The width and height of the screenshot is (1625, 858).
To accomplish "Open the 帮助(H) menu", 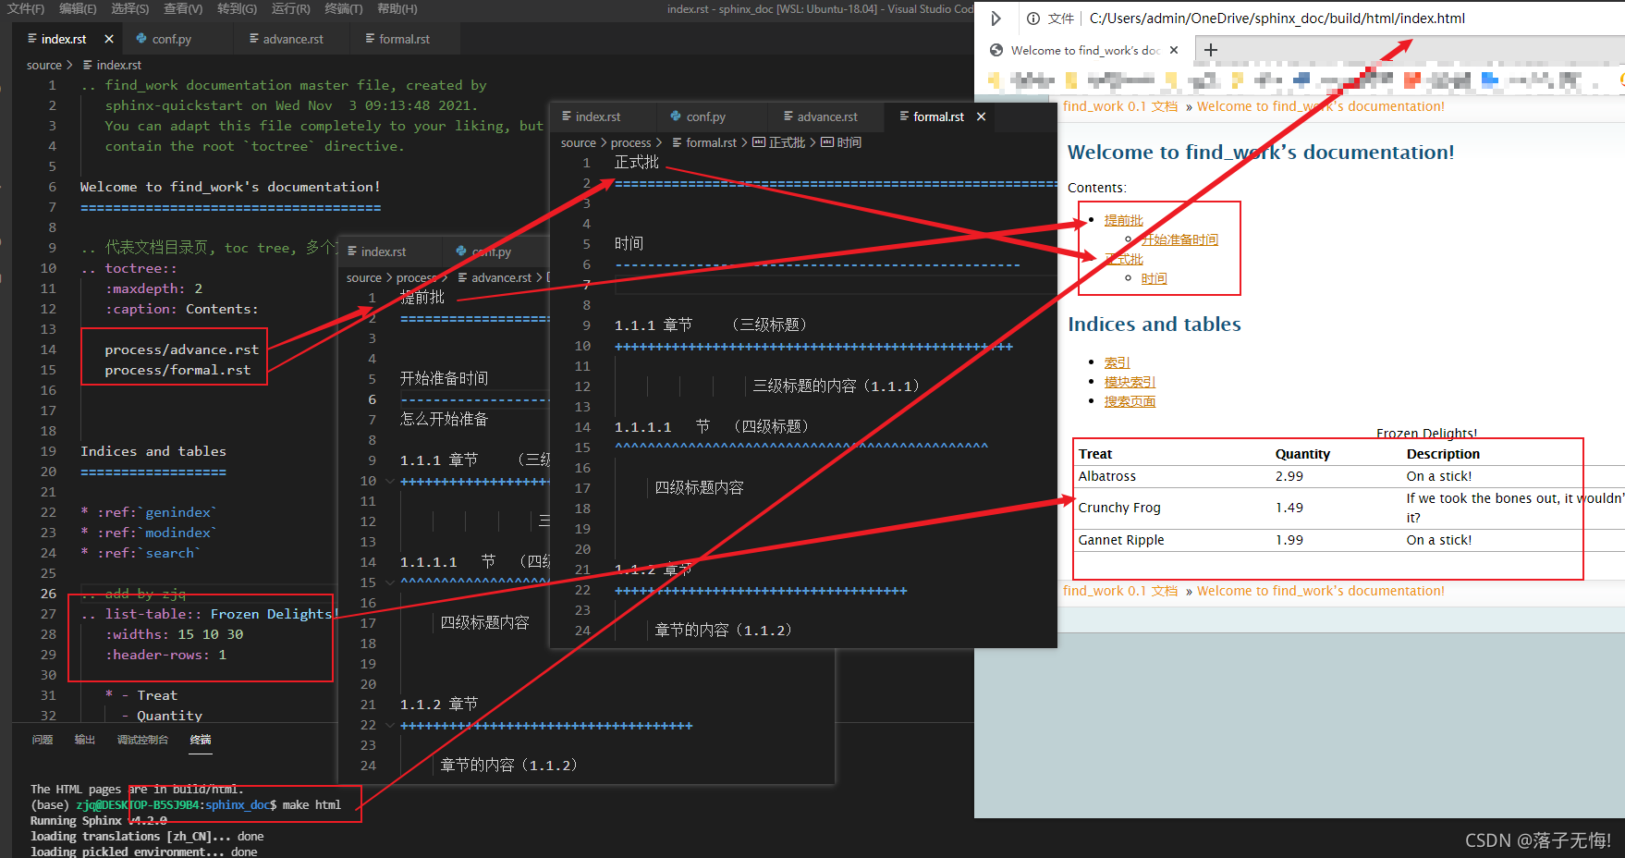I will pos(394,10).
